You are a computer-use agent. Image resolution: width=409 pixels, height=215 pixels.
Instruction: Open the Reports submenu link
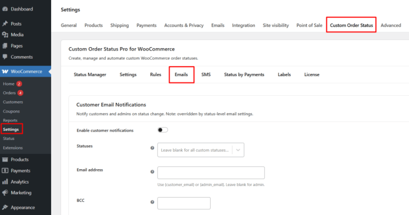(x=10, y=120)
